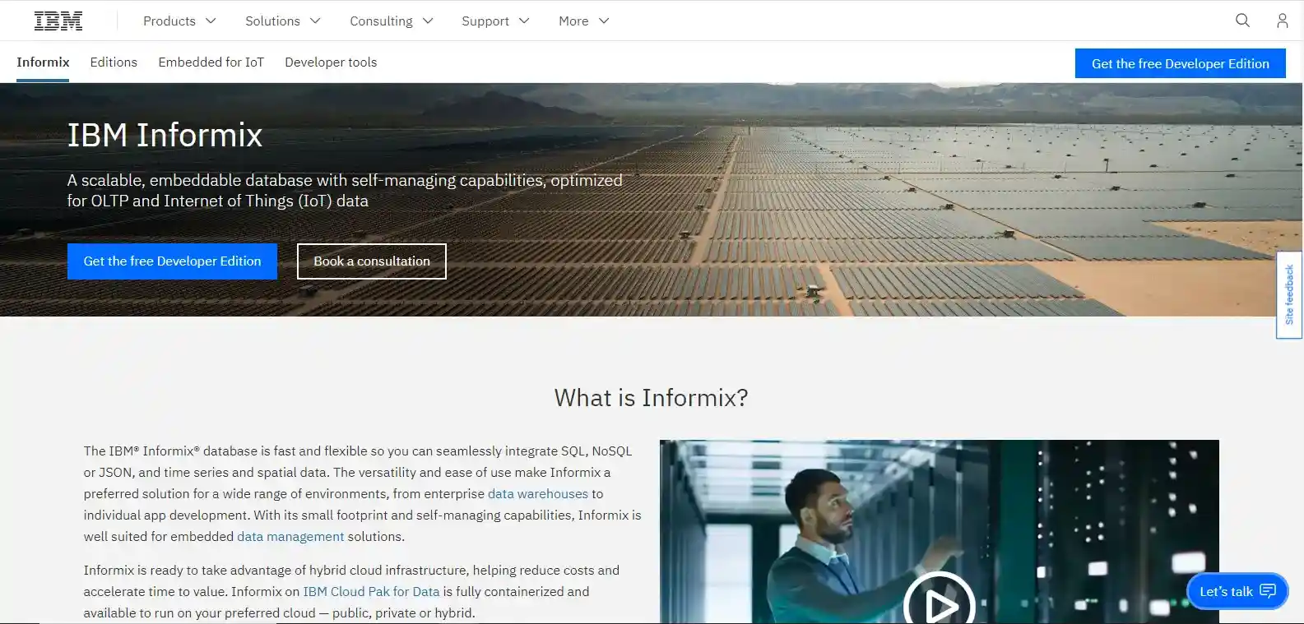Open the IBM Cloud Pak for Data link
The width and height of the screenshot is (1304, 624).
tap(371, 592)
